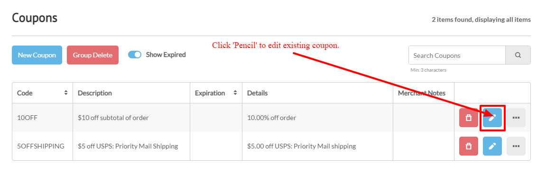Screen dimensions: 537x176
Task: Create a New Coupon
Action: 37,55
